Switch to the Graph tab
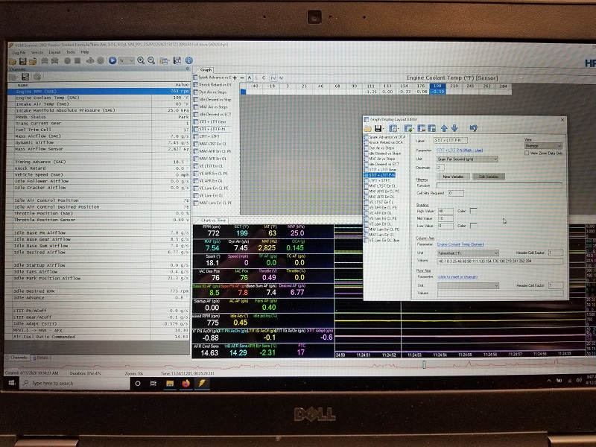Viewport: 596px width, 447px height. click(206, 70)
